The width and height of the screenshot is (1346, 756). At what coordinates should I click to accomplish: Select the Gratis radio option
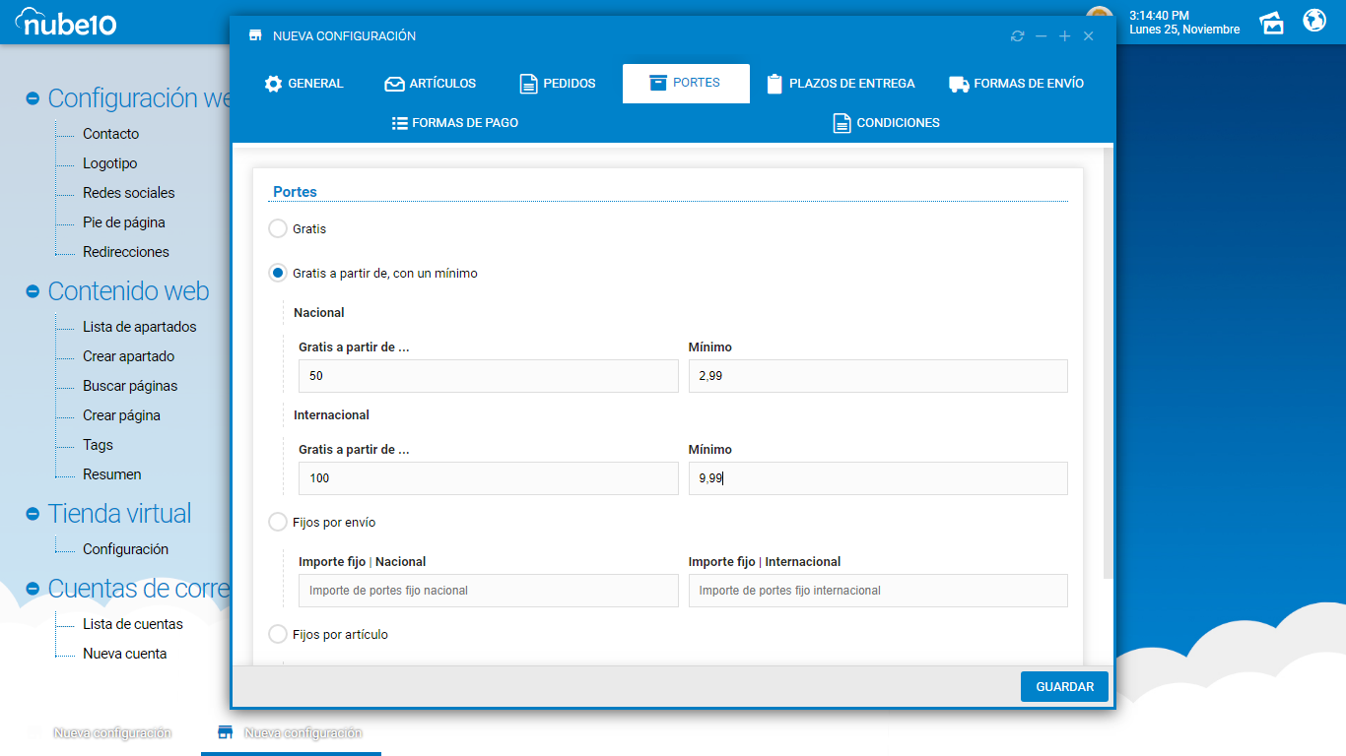[278, 228]
